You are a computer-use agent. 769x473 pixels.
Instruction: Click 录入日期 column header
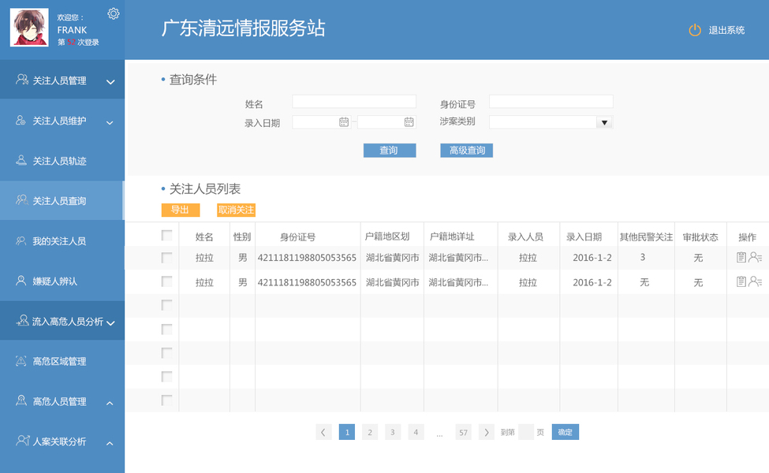pyautogui.click(x=584, y=237)
